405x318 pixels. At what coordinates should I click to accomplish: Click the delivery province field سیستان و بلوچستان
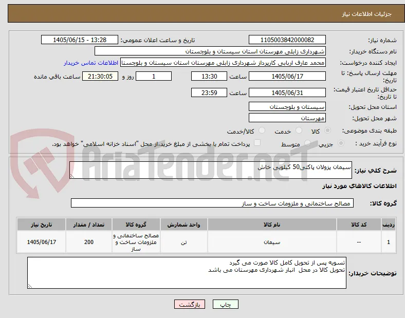click(x=287, y=106)
